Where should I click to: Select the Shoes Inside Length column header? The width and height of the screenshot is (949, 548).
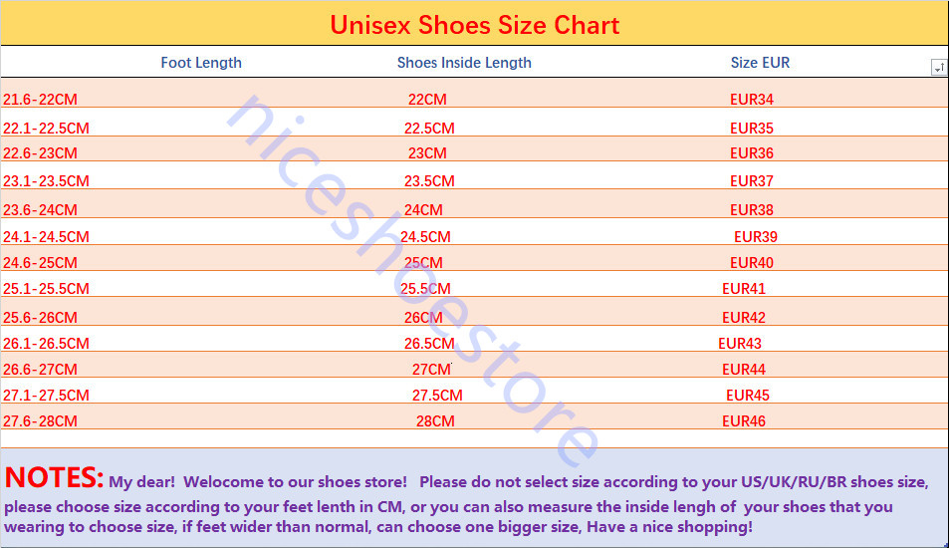pos(464,63)
